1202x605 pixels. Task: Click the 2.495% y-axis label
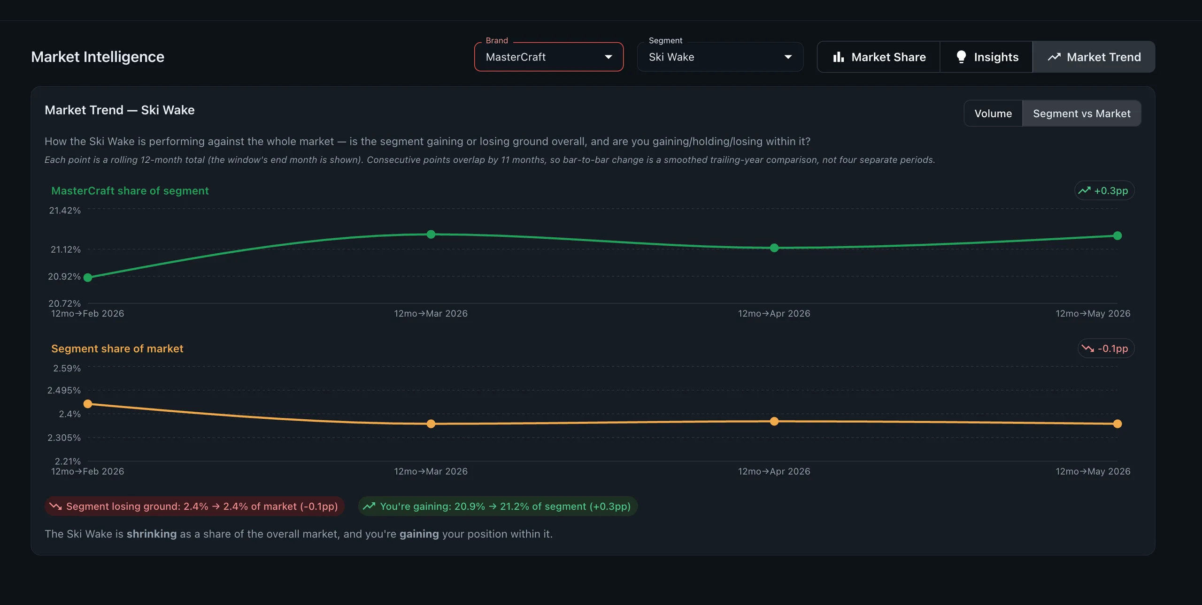(64, 390)
